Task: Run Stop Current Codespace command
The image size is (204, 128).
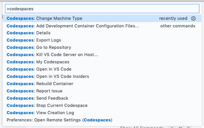Action: (102, 106)
